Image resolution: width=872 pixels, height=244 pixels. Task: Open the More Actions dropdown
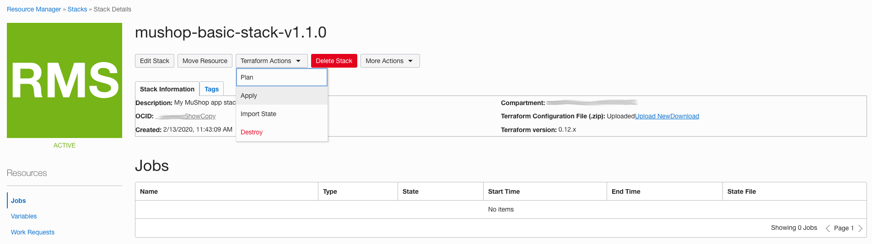(389, 61)
